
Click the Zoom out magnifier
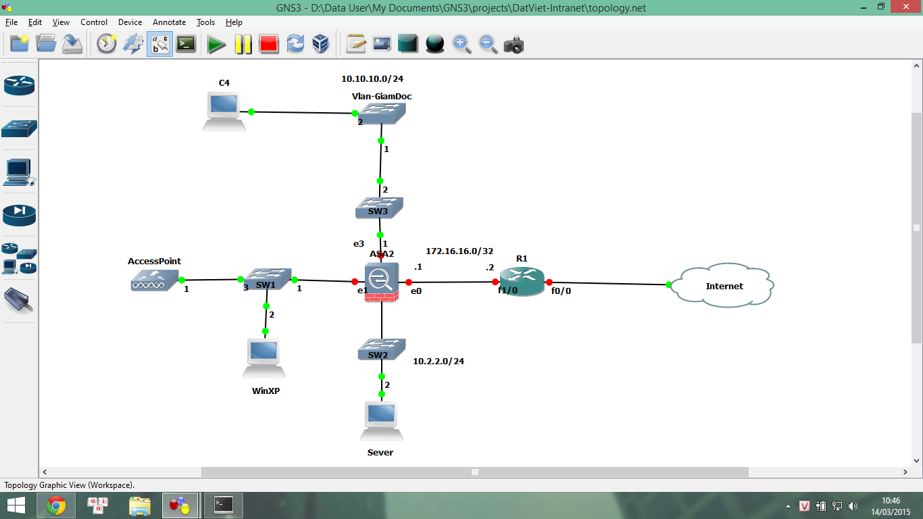(x=488, y=45)
